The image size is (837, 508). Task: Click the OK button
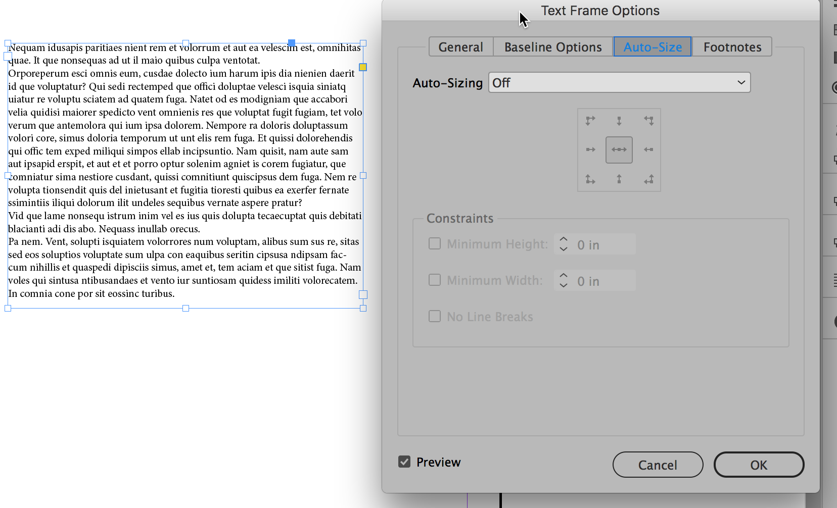point(758,465)
